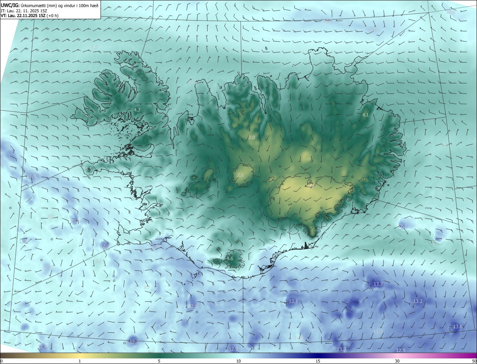Click the color scale at the 50 mark
Viewport: 477px width, 364px height.
[474, 361]
